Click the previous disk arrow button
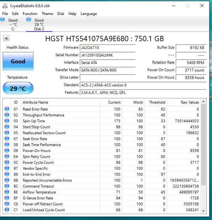212x220 pixels. click(6, 38)
